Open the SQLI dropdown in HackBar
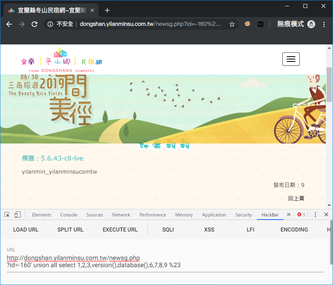Image resolution: width=333 pixels, height=285 pixels. [x=168, y=230]
